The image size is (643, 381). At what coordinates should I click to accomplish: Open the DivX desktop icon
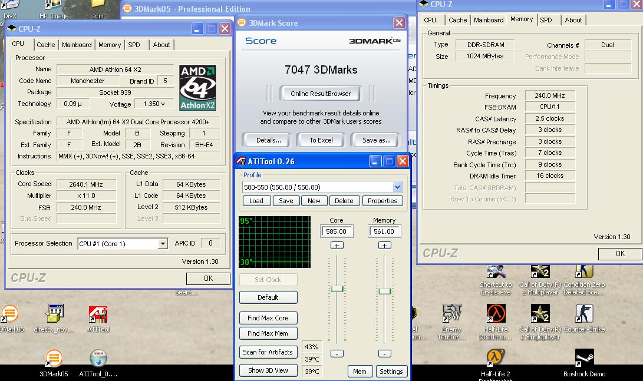point(10,9)
